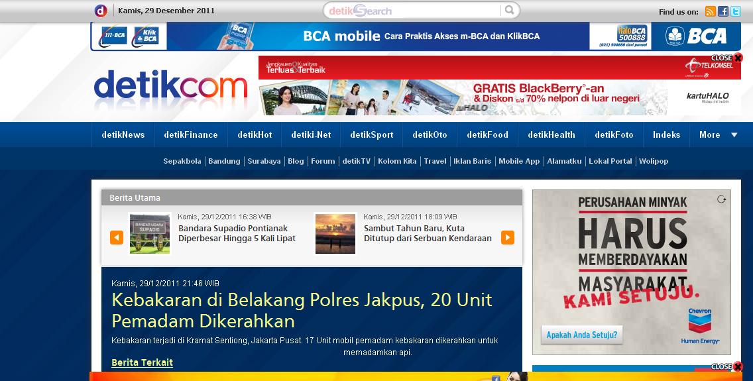This screenshot has width=753, height=381.
Task: Open the Sepakbola submenu link
Action: pyautogui.click(x=182, y=161)
